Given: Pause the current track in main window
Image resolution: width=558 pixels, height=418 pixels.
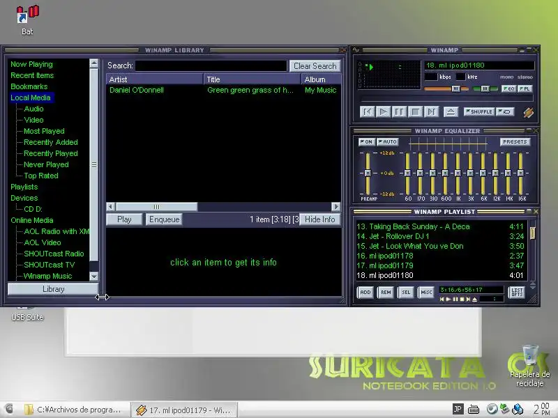Looking at the screenshot, I should pyautogui.click(x=399, y=112).
